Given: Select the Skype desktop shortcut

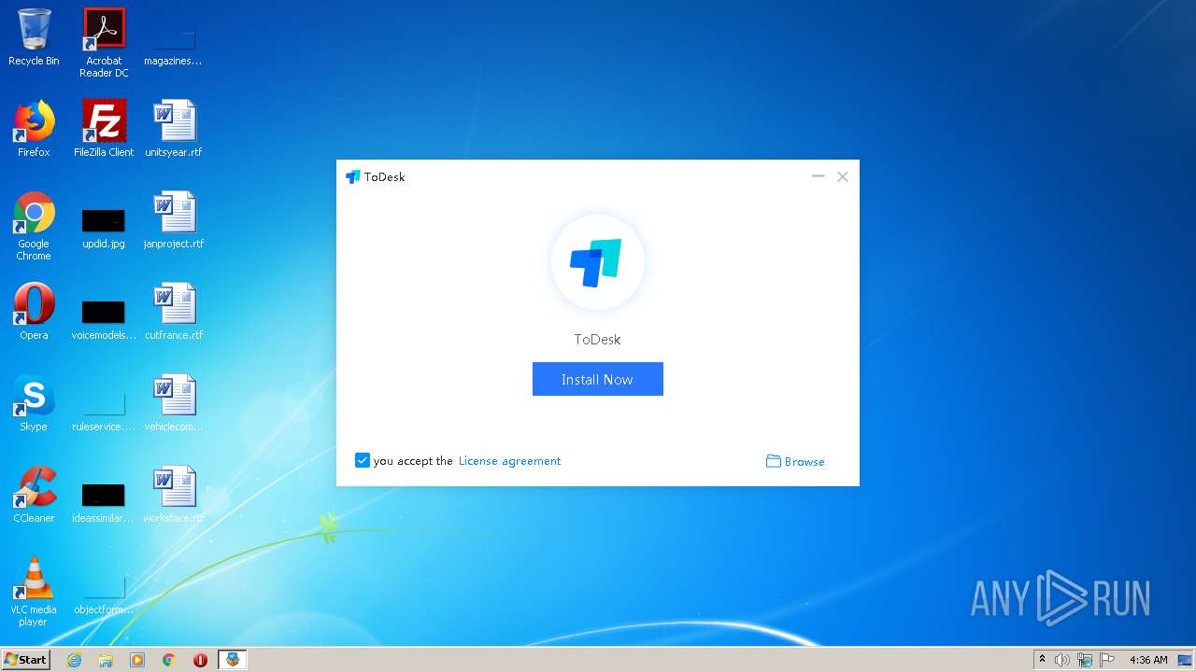Looking at the screenshot, I should (x=34, y=403).
